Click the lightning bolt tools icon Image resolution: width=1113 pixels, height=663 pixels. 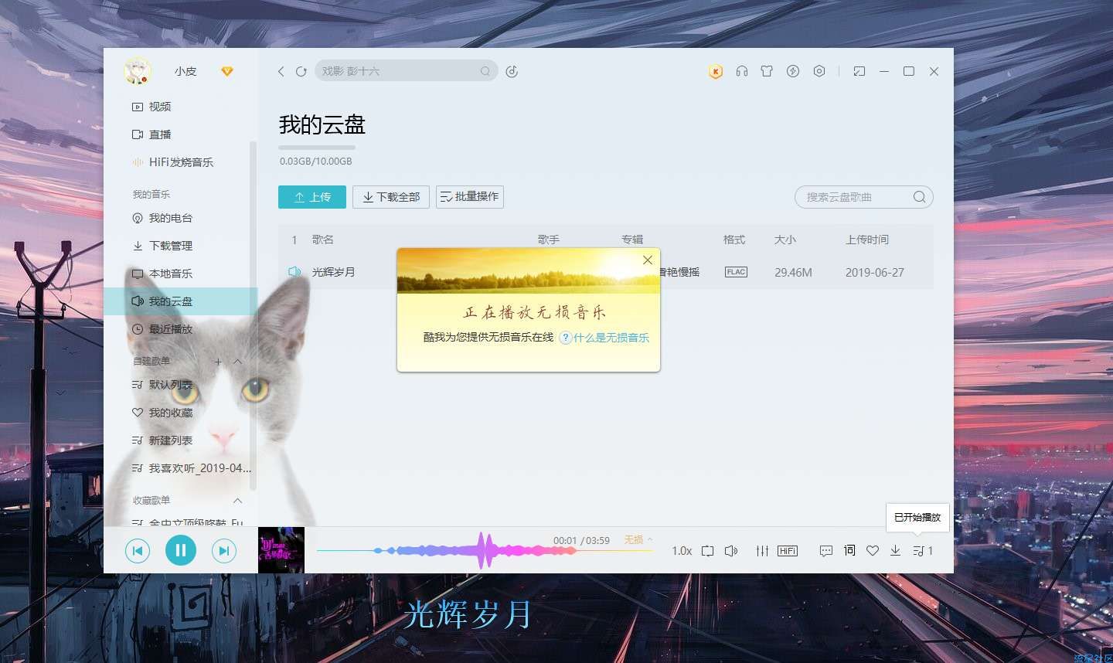click(x=793, y=71)
